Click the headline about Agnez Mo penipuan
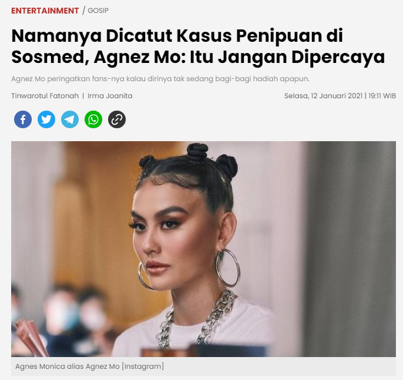 198,46
